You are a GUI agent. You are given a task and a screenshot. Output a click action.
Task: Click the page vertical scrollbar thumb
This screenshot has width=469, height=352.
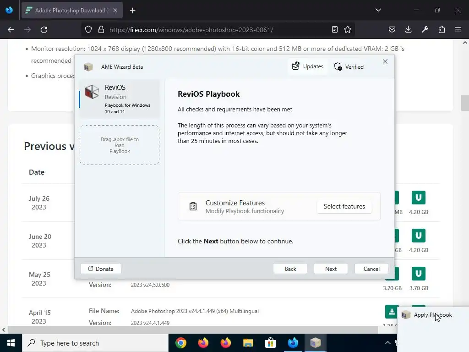point(465,103)
